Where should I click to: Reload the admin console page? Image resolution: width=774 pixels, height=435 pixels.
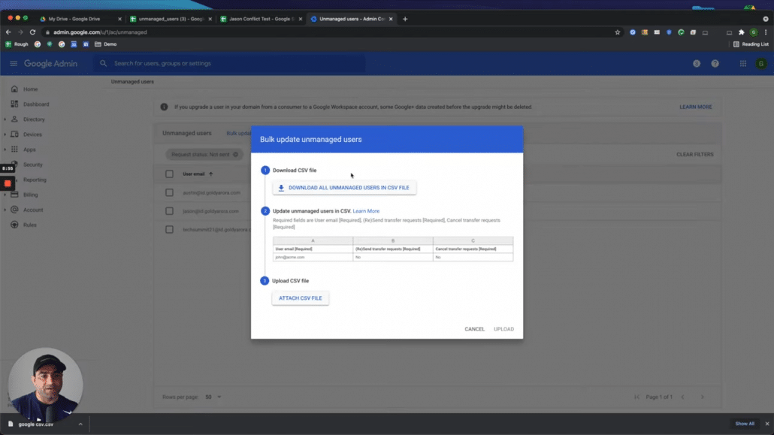pyautogui.click(x=32, y=32)
